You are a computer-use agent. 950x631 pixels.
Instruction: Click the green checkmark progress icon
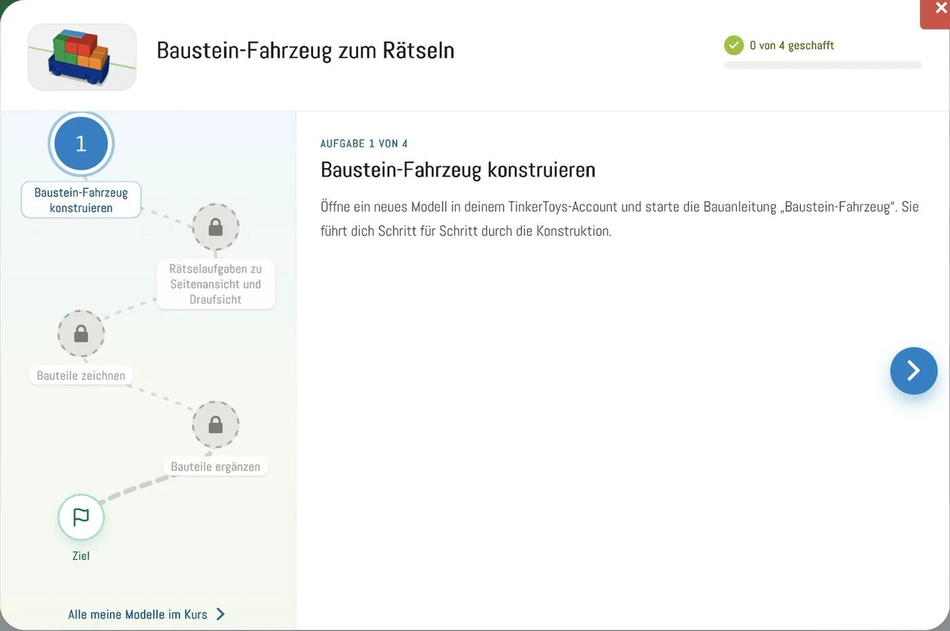click(x=734, y=45)
